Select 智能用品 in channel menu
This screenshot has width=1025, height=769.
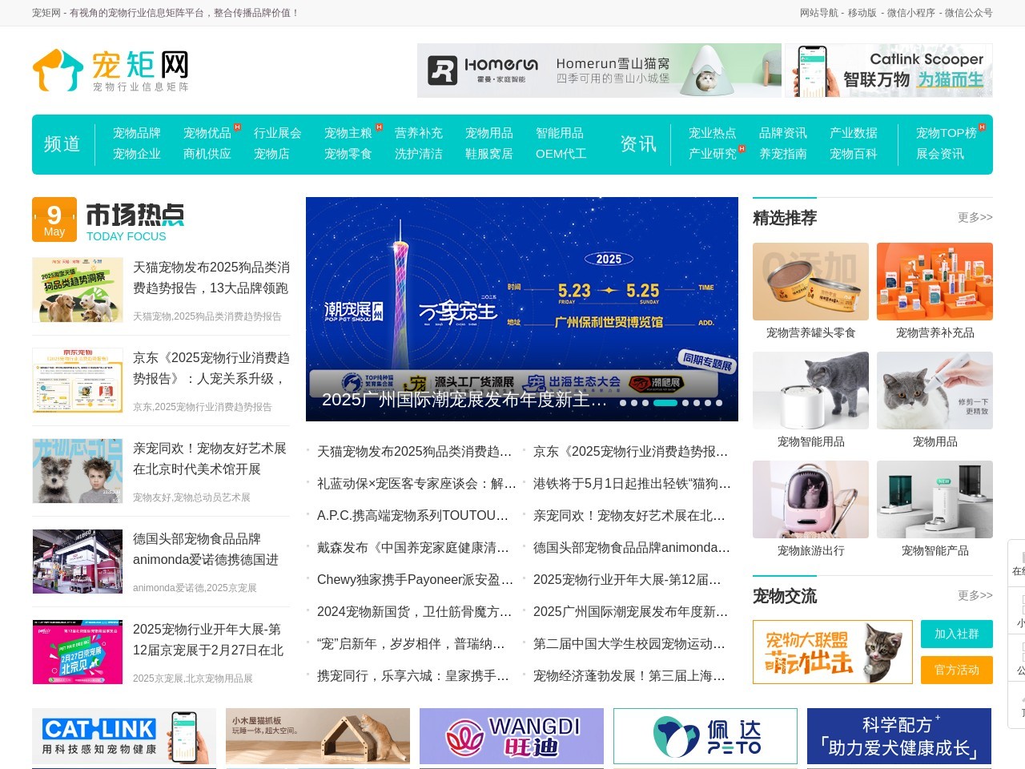(x=559, y=133)
